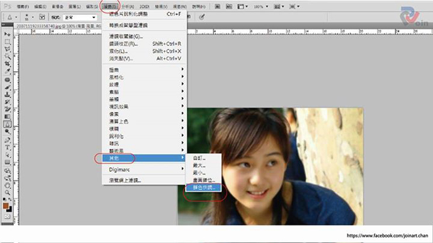This screenshot has height=243, width=433.
Task: Click the Gradient tool icon
Action: (8, 117)
